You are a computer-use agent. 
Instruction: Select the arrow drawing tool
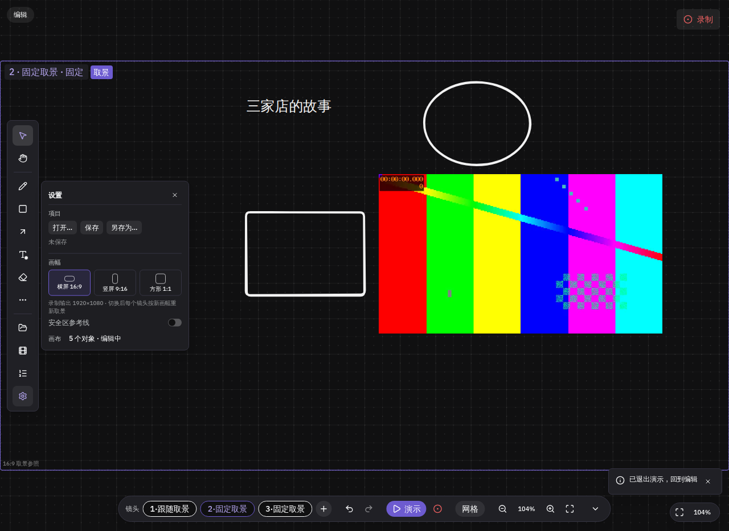coord(23,232)
